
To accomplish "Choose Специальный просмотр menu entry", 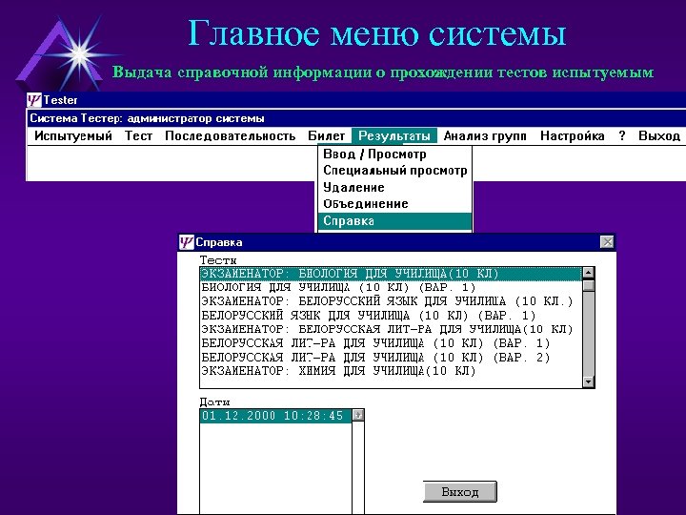I will point(395,171).
